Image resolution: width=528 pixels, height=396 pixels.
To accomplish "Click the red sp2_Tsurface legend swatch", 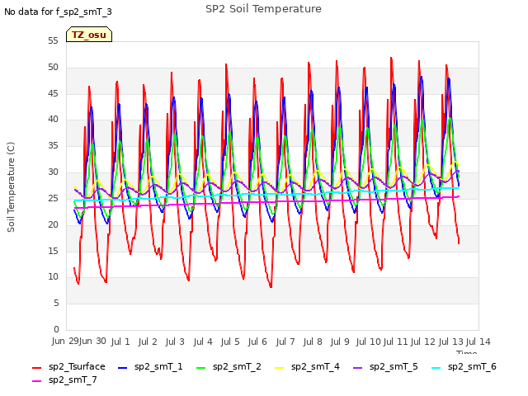I will [36, 368].
